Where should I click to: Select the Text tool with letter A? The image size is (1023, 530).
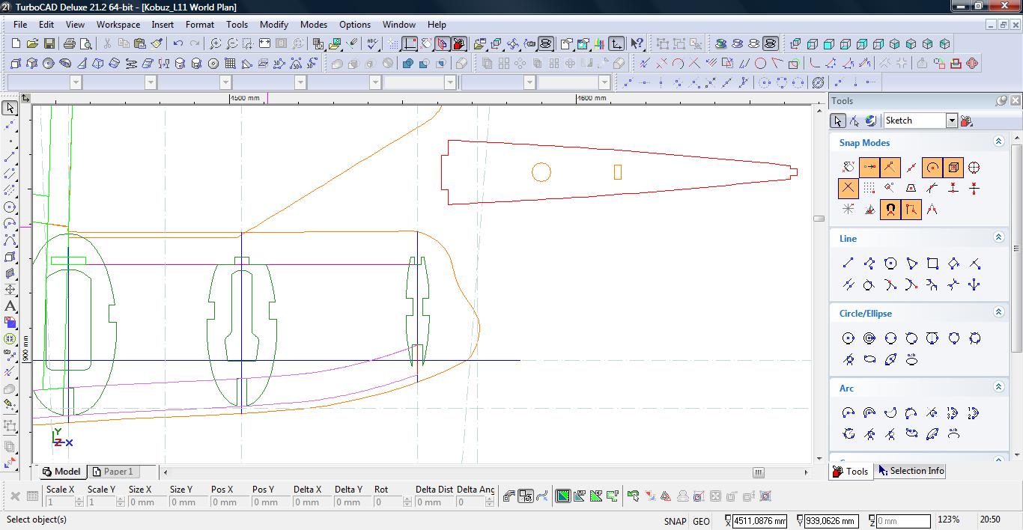[10, 306]
